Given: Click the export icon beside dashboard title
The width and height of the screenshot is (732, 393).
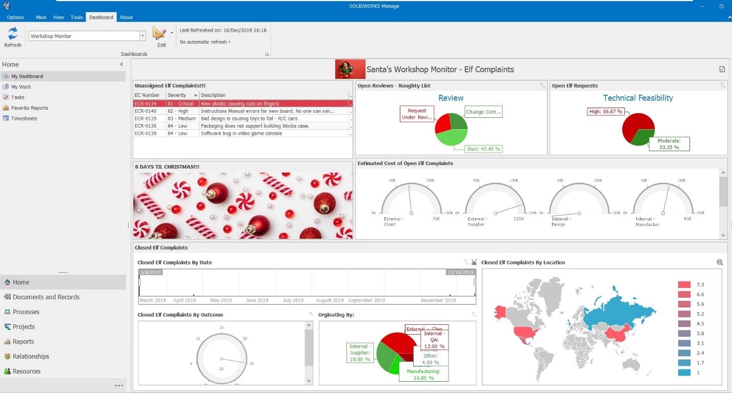Looking at the screenshot, I should [722, 69].
